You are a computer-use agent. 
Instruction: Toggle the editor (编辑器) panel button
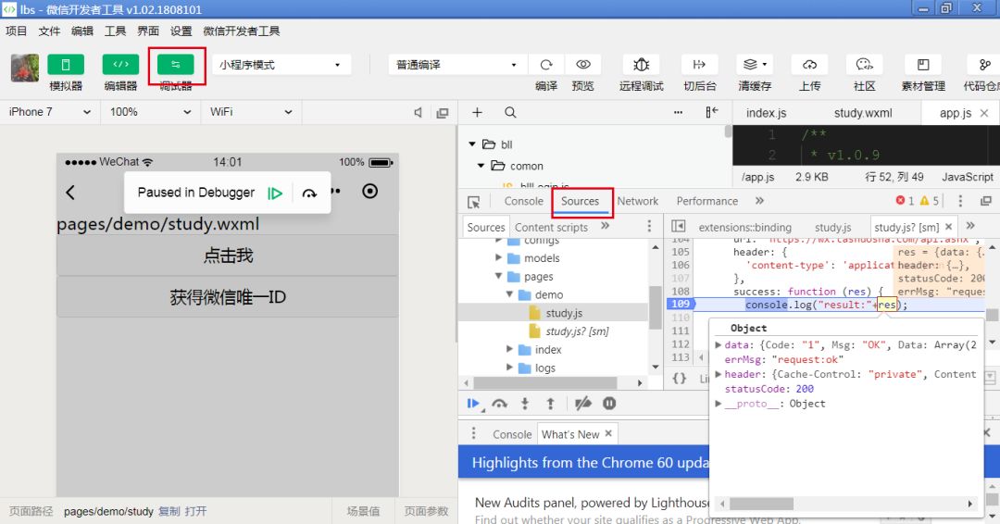point(120,65)
